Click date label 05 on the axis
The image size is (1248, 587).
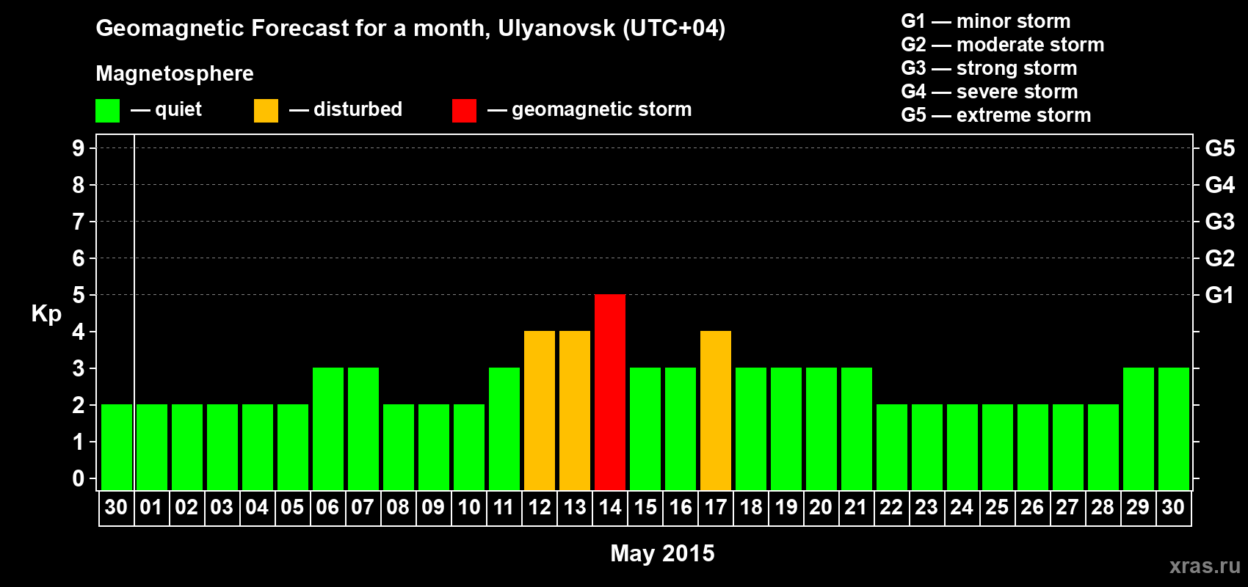click(x=292, y=507)
